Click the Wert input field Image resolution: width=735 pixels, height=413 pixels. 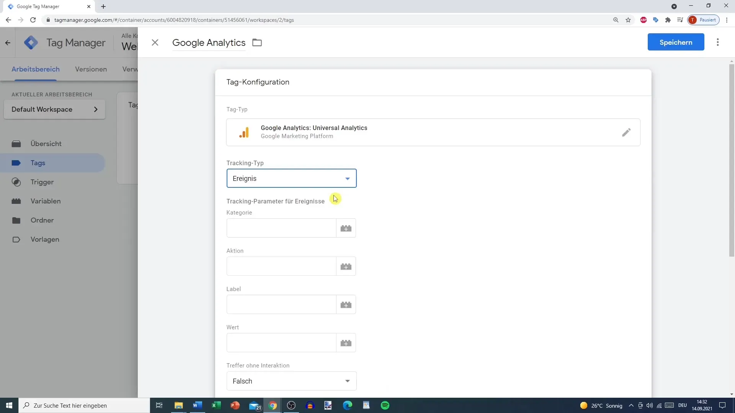pyautogui.click(x=281, y=343)
